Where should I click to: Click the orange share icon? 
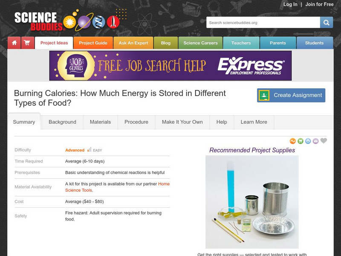(x=293, y=141)
